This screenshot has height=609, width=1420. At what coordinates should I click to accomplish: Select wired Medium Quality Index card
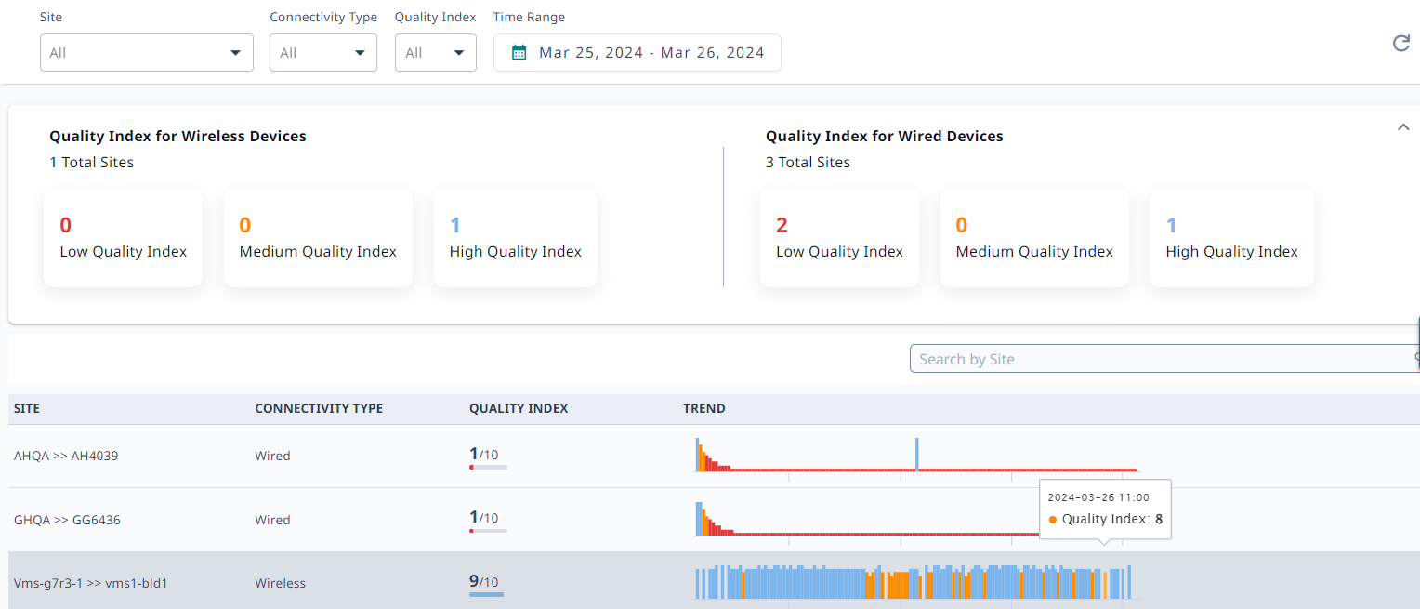tap(1034, 238)
